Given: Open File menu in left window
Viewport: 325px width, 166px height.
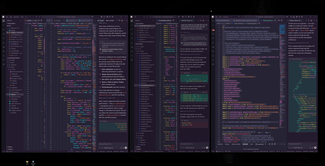Looking at the screenshot, I should click(x=7, y=17).
